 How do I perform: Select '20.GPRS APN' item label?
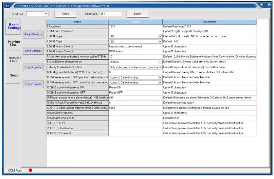[x=77, y=123]
